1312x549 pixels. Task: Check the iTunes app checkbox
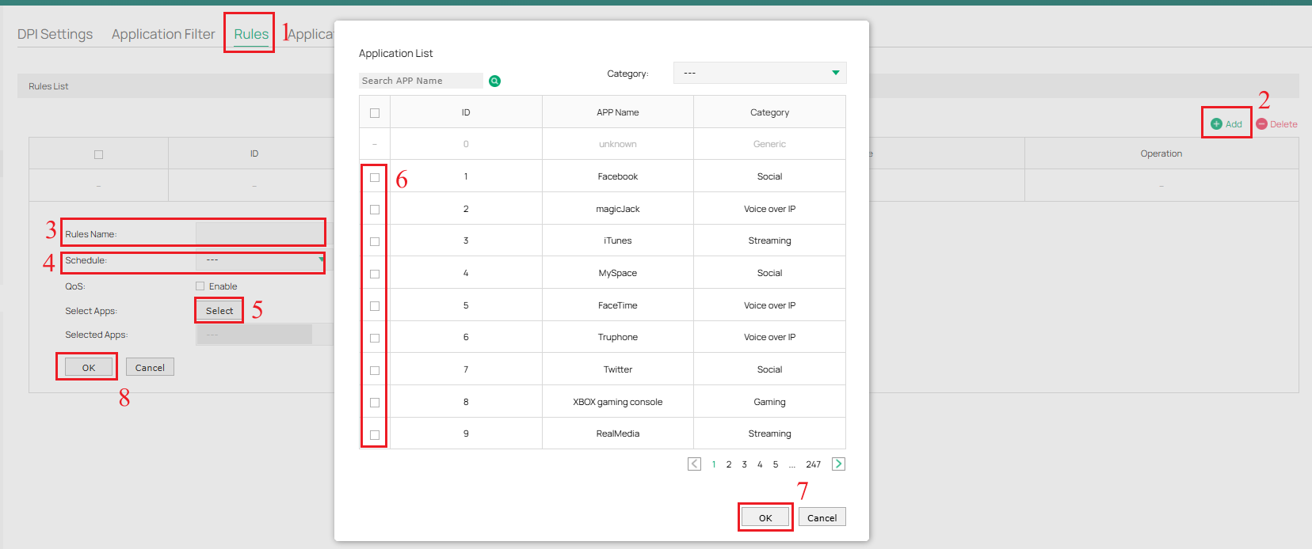(x=375, y=241)
